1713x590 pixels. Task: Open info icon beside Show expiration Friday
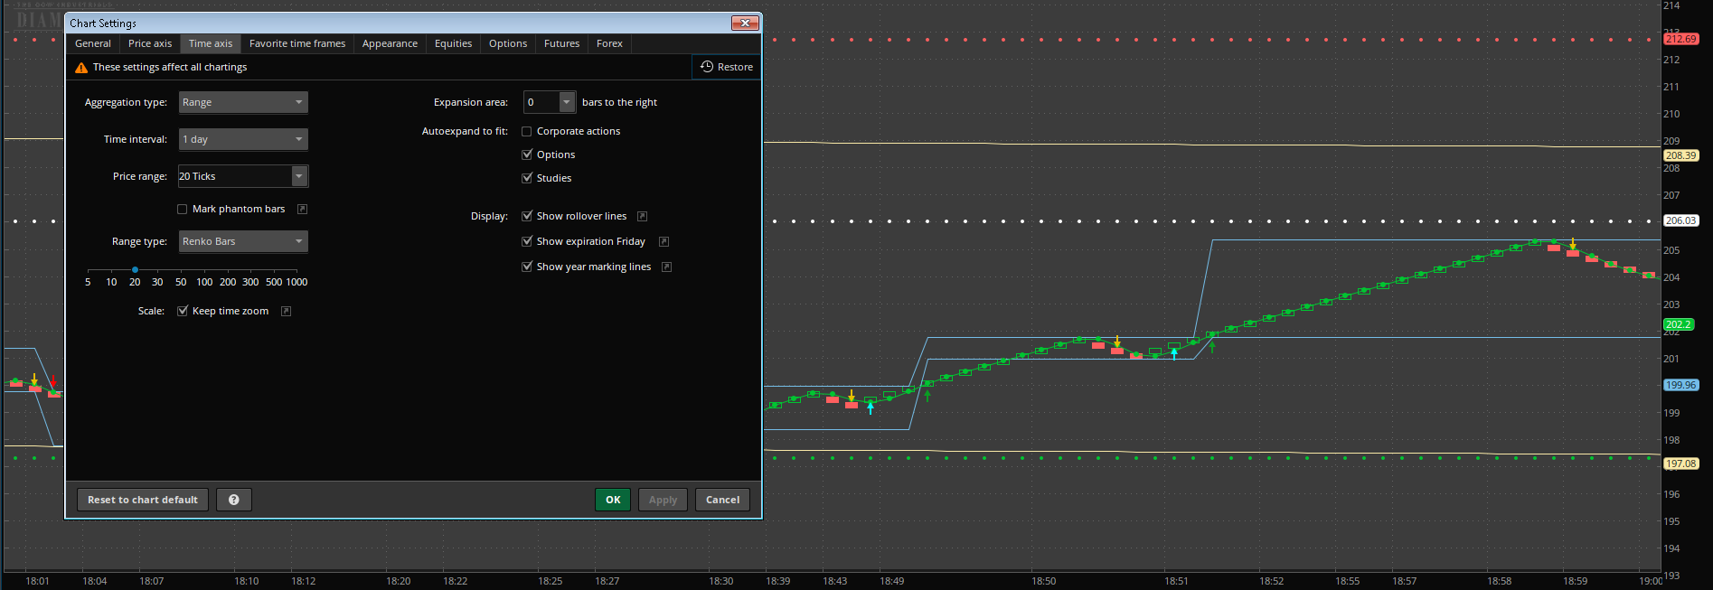664,241
